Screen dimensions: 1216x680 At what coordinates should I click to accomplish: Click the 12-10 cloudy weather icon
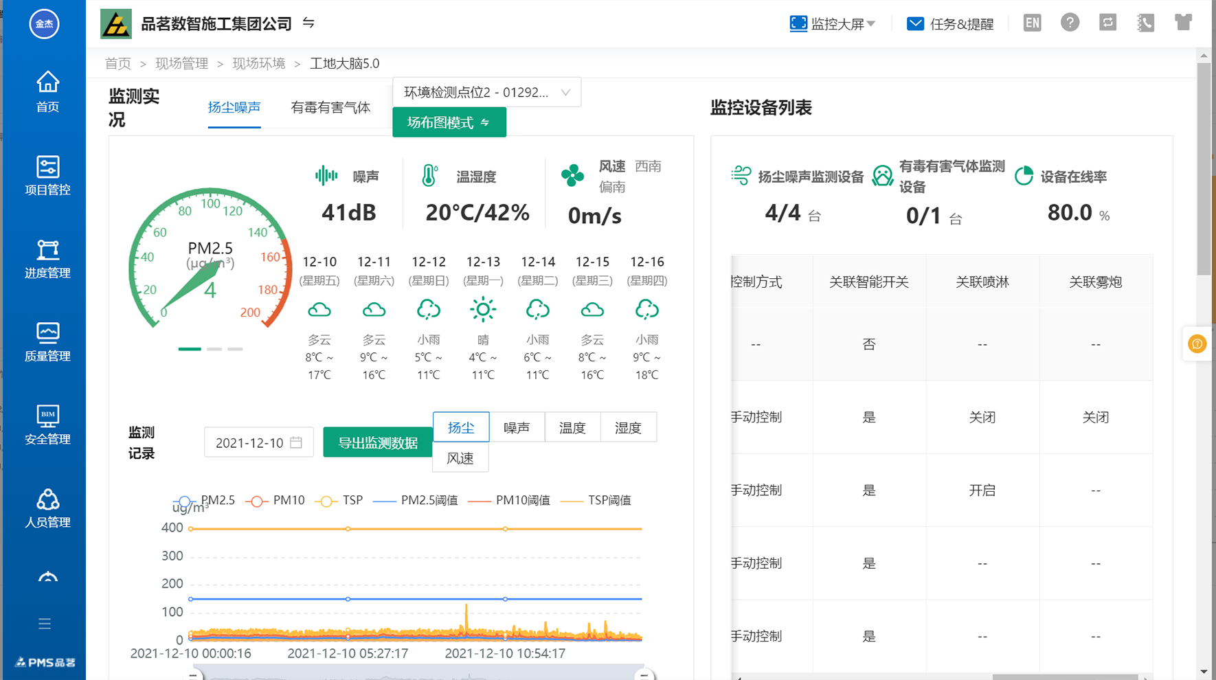pyautogui.click(x=319, y=310)
